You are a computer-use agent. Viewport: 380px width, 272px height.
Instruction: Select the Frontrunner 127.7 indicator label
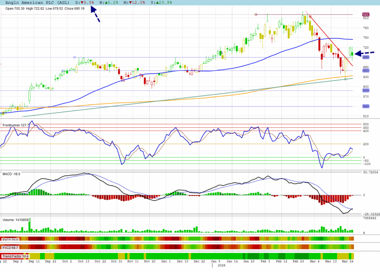pyautogui.click(x=16, y=125)
